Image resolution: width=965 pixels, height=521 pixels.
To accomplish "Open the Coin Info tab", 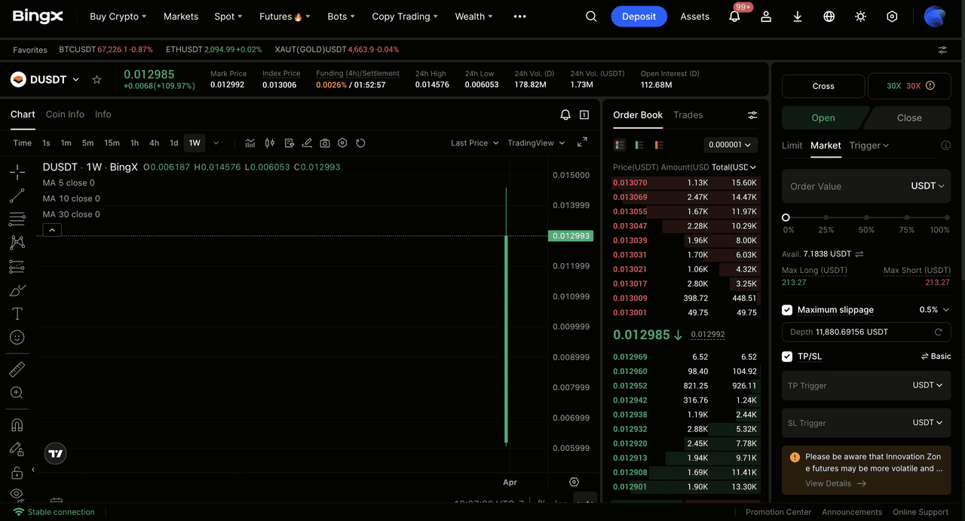I will tap(65, 115).
